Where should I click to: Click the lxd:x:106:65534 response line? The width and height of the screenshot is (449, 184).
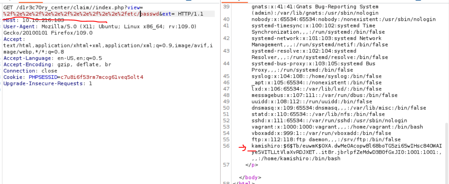[x=317, y=89]
